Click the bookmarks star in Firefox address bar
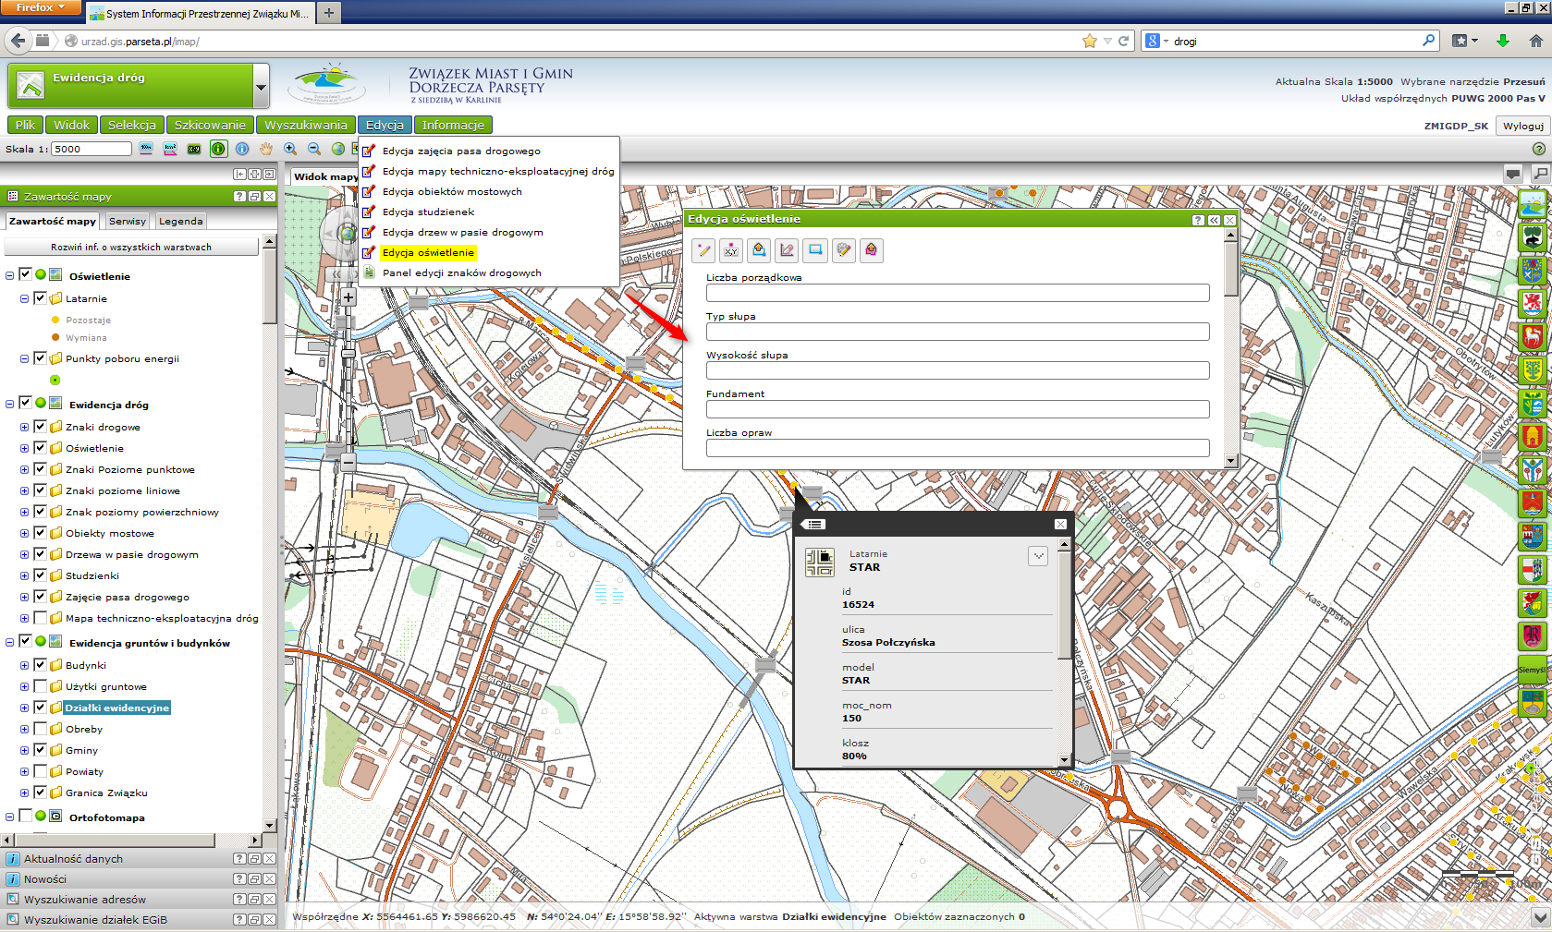The width and height of the screenshot is (1552, 932). tap(1090, 41)
